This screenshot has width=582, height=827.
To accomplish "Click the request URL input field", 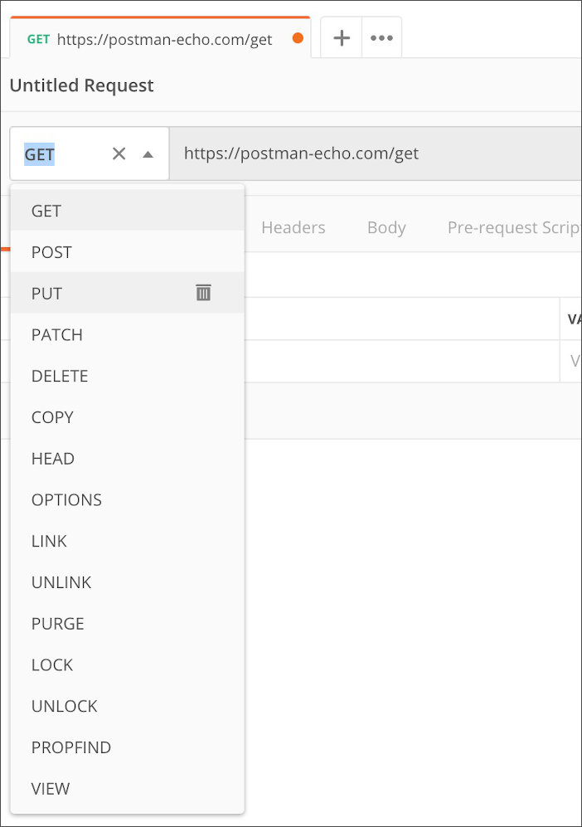I will click(376, 153).
